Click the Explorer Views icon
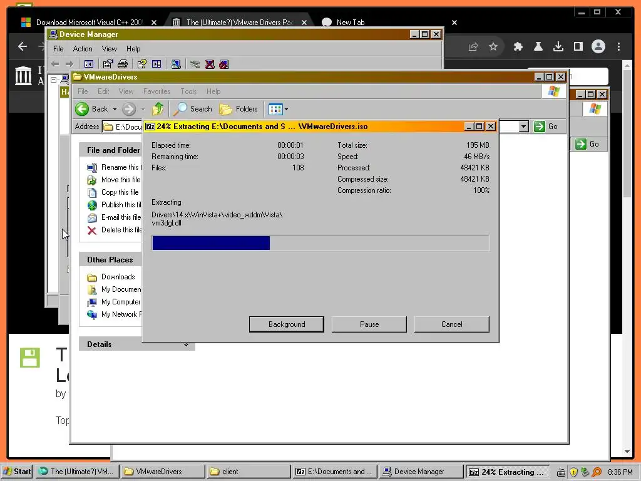 tap(275, 109)
